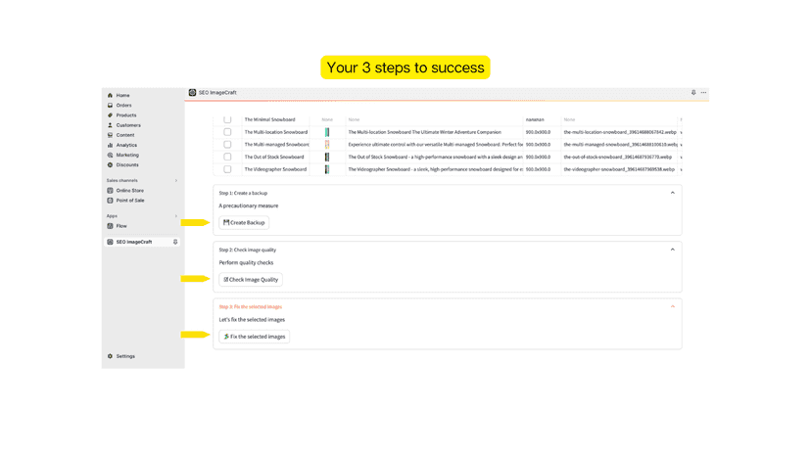Click the Settings gear icon
Viewport: 811px width, 456px height.
110,356
